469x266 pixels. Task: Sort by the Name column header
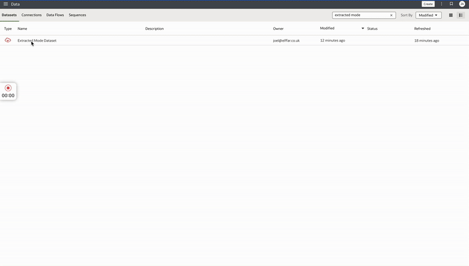pyautogui.click(x=22, y=29)
